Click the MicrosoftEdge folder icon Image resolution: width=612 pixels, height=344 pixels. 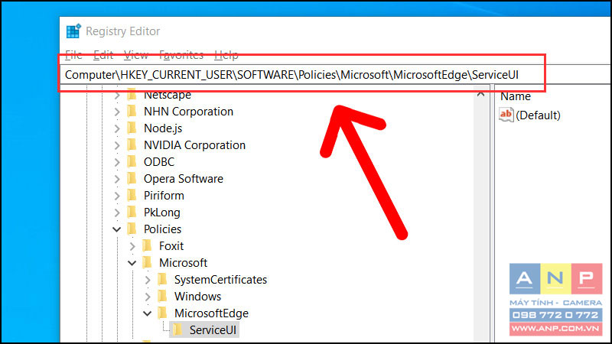pyautogui.click(x=163, y=313)
